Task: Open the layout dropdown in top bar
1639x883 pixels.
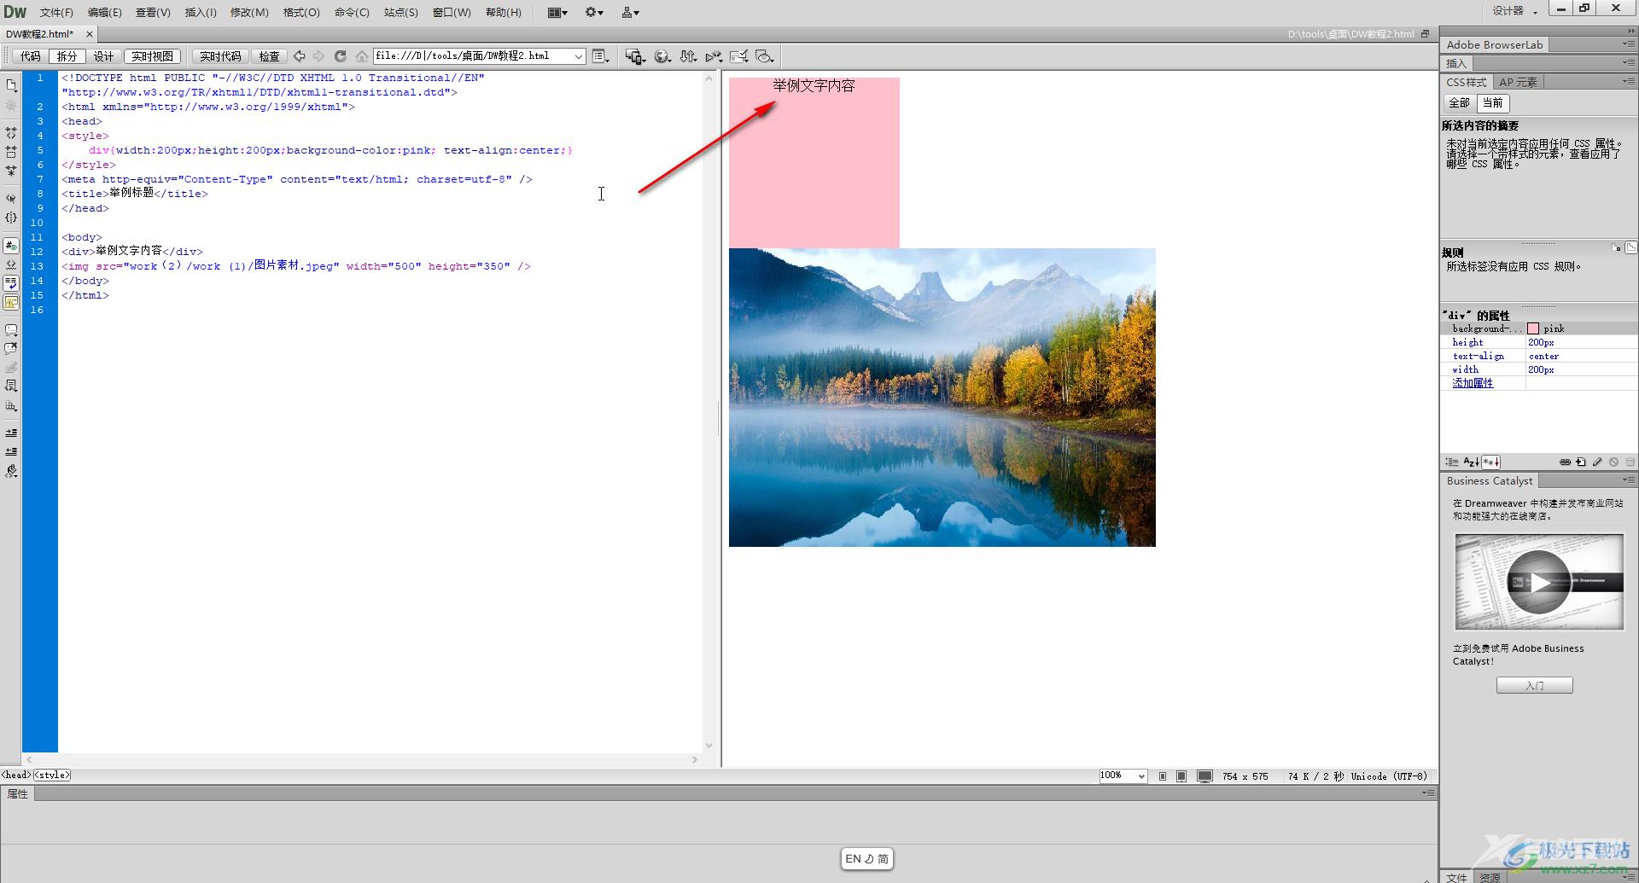Action: 557,12
